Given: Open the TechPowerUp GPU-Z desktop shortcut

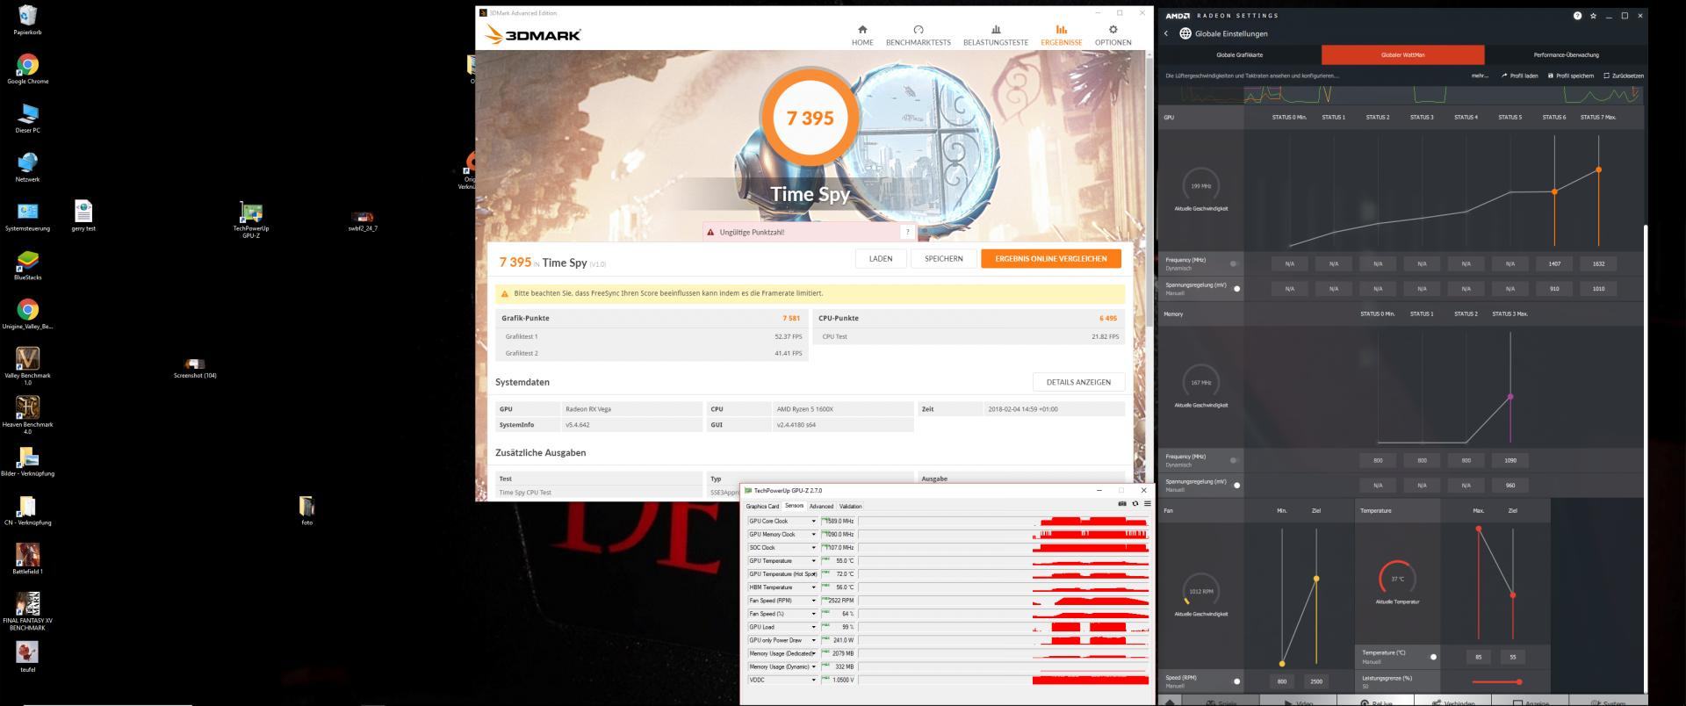Looking at the screenshot, I should (251, 220).
